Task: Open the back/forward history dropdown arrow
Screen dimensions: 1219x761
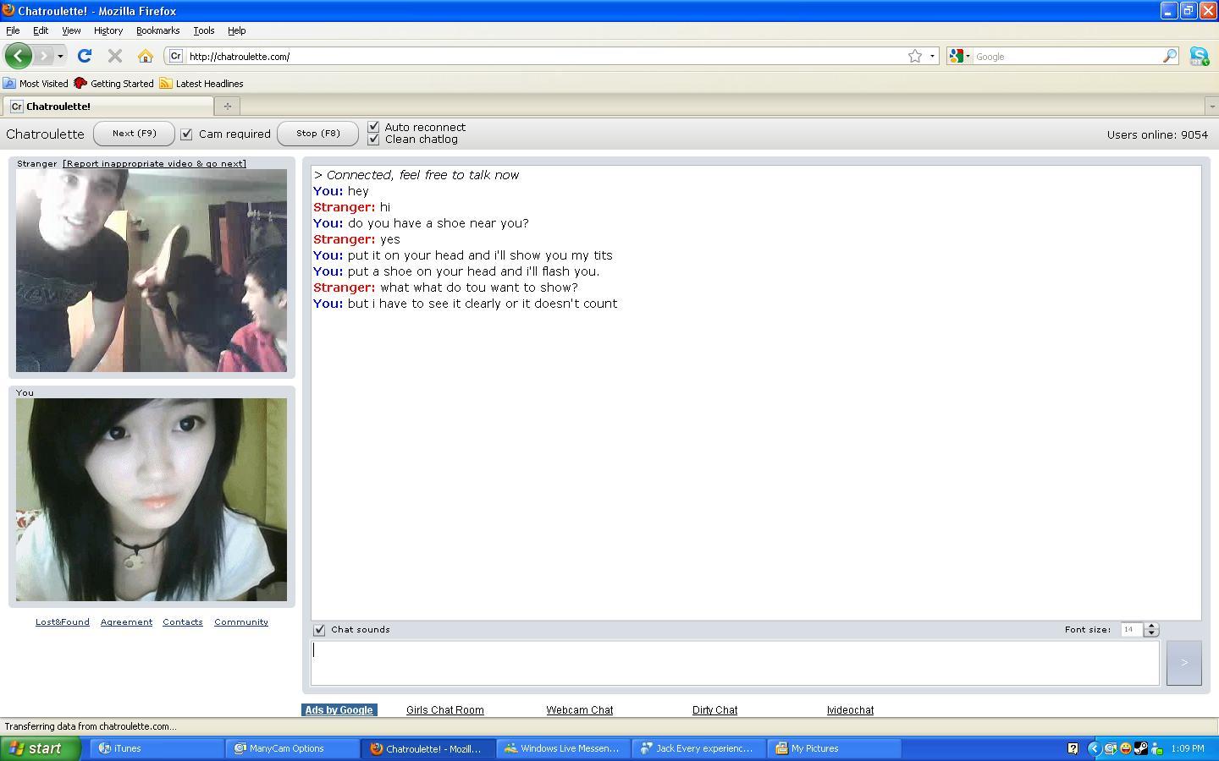Action: click(60, 56)
